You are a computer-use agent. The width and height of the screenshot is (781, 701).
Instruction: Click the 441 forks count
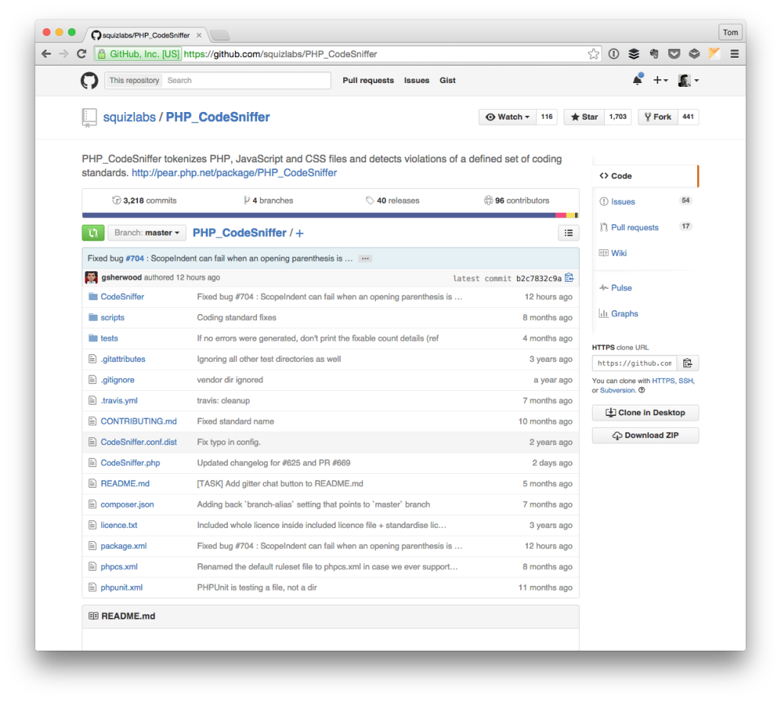(x=688, y=117)
